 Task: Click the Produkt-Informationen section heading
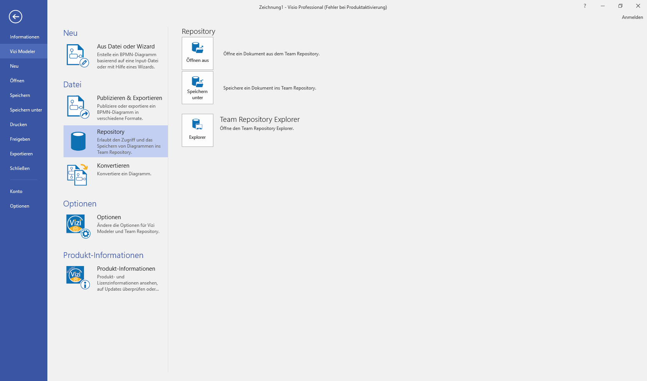pos(103,255)
